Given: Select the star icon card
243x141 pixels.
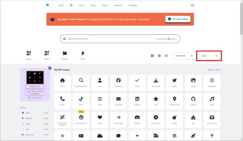Looking at the screenshot, I should pos(156,101).
